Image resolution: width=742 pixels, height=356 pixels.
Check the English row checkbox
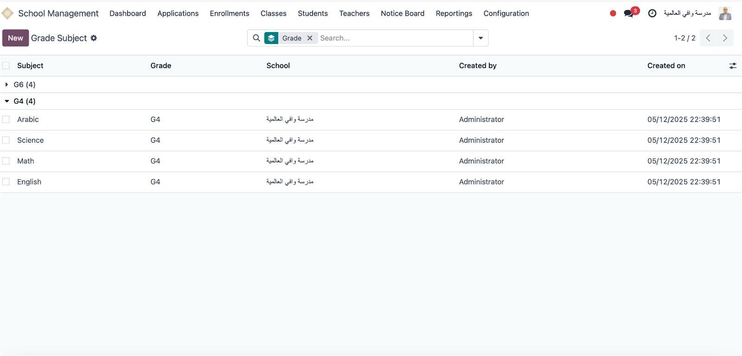point(6,182)
